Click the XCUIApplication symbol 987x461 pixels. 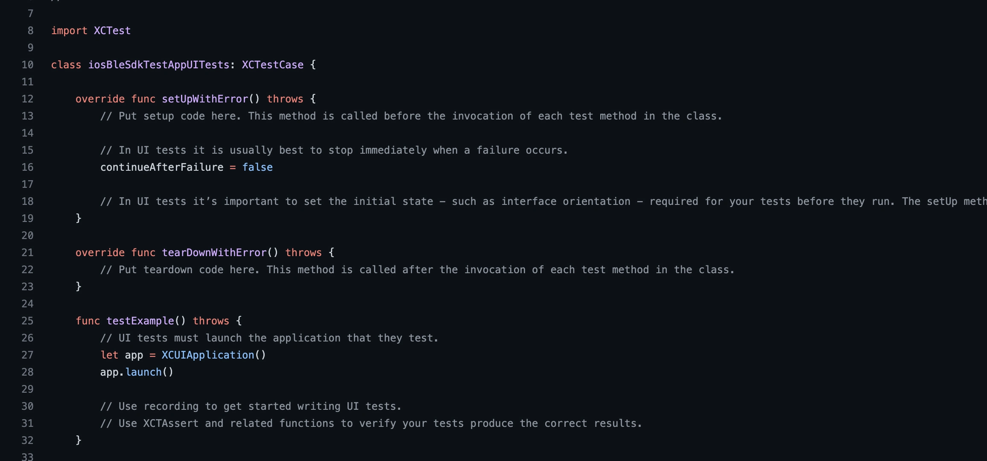[208, 355]
